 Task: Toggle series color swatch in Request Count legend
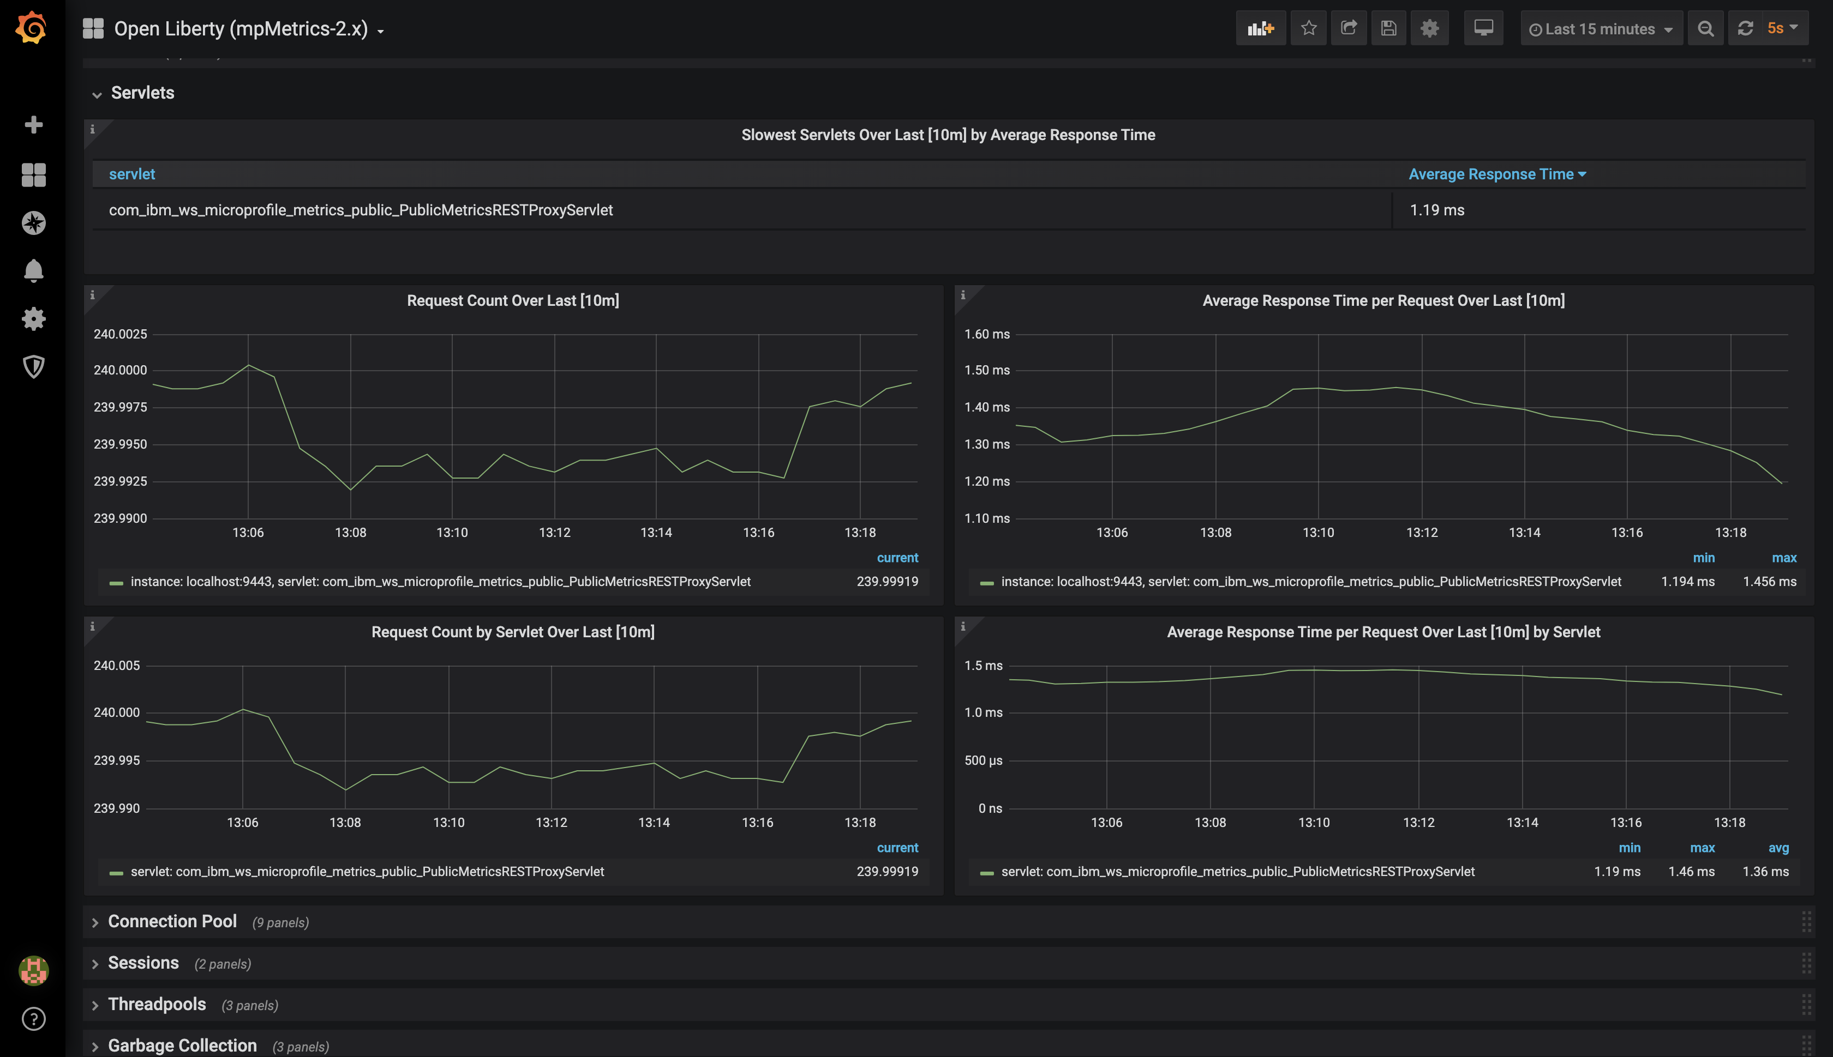(x=116, y=582)
